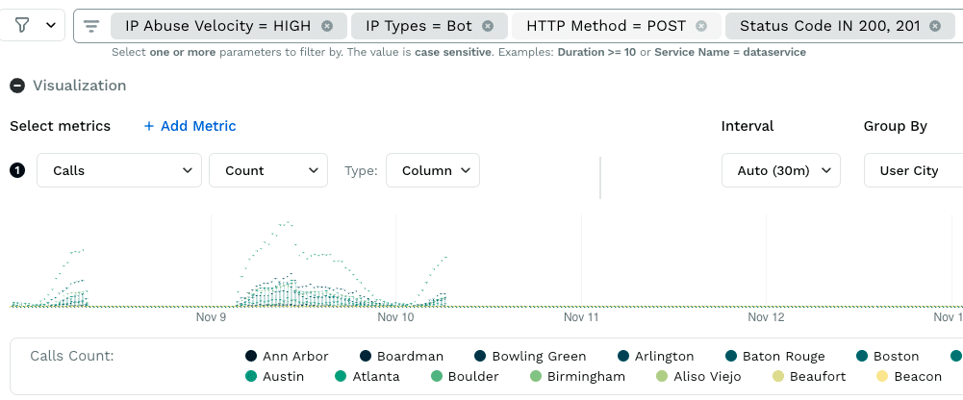Toggle the Ann Arbor legend series
This screenshot has width=963, height=400.
coord(287,357)
